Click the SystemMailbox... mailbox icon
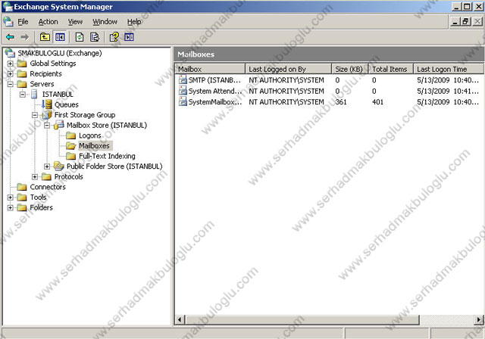The width and height of the screenshot is (485, 339). point(183,101)
